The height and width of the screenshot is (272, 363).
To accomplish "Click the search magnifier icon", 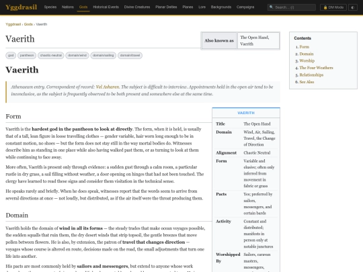I will pos(272,7).
